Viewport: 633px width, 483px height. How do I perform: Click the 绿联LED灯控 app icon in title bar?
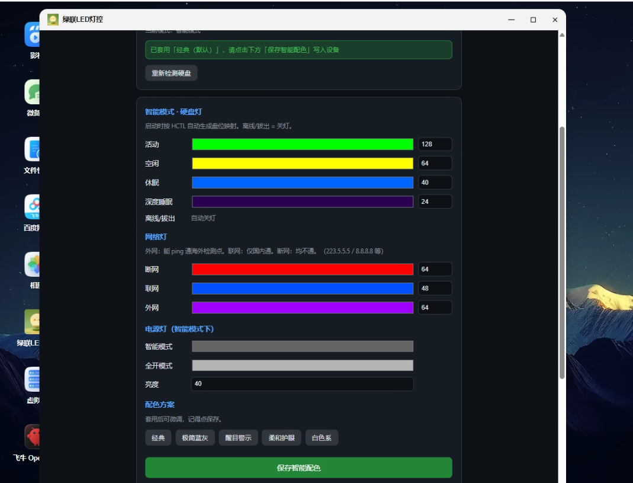(x=53, y=20)
